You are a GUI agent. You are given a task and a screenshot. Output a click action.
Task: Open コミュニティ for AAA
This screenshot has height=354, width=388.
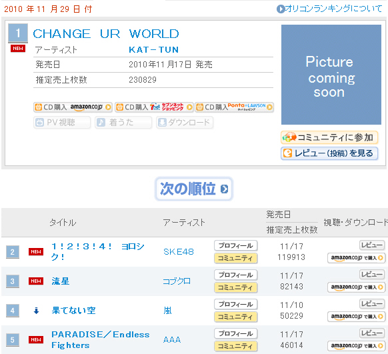click(x=236, y=346)
